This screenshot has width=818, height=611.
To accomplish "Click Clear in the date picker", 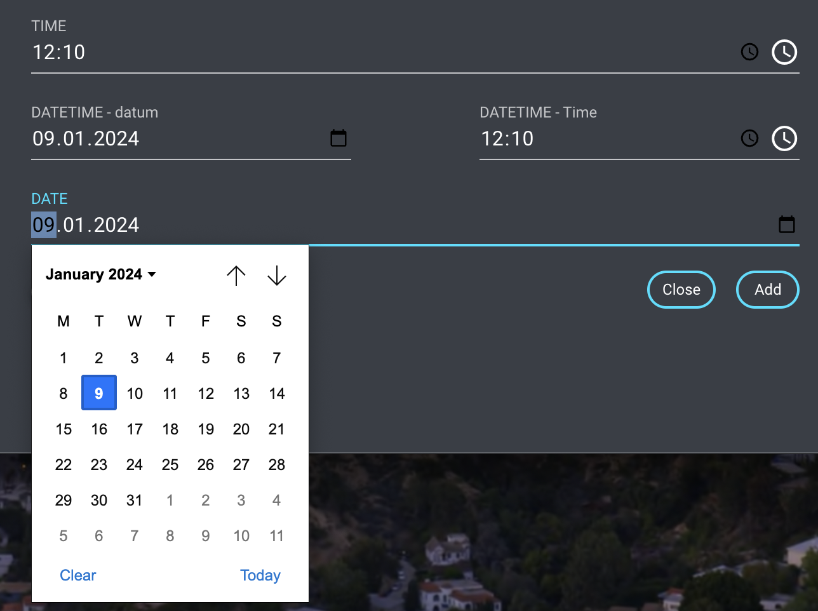I will click(x=78, y=575).
